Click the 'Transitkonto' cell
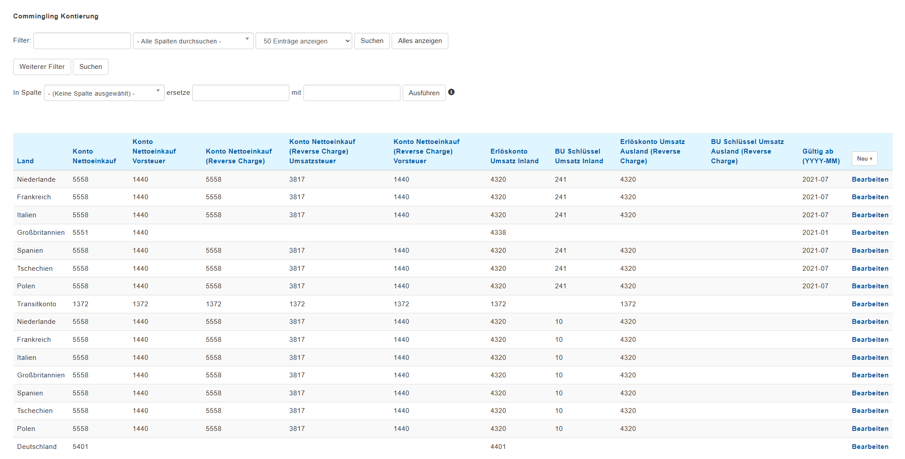Viewport: 905px width, 459px height. click(36, 304)
